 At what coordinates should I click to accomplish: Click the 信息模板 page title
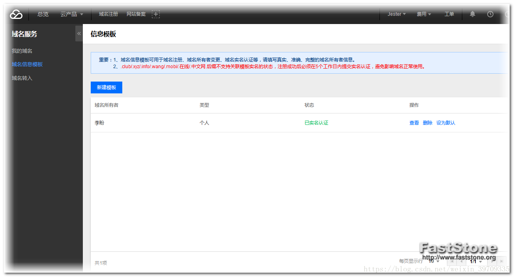pyautogui.click(x=103, y=34)
